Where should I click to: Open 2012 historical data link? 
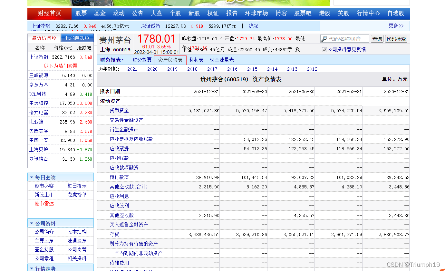click(312, 69)
